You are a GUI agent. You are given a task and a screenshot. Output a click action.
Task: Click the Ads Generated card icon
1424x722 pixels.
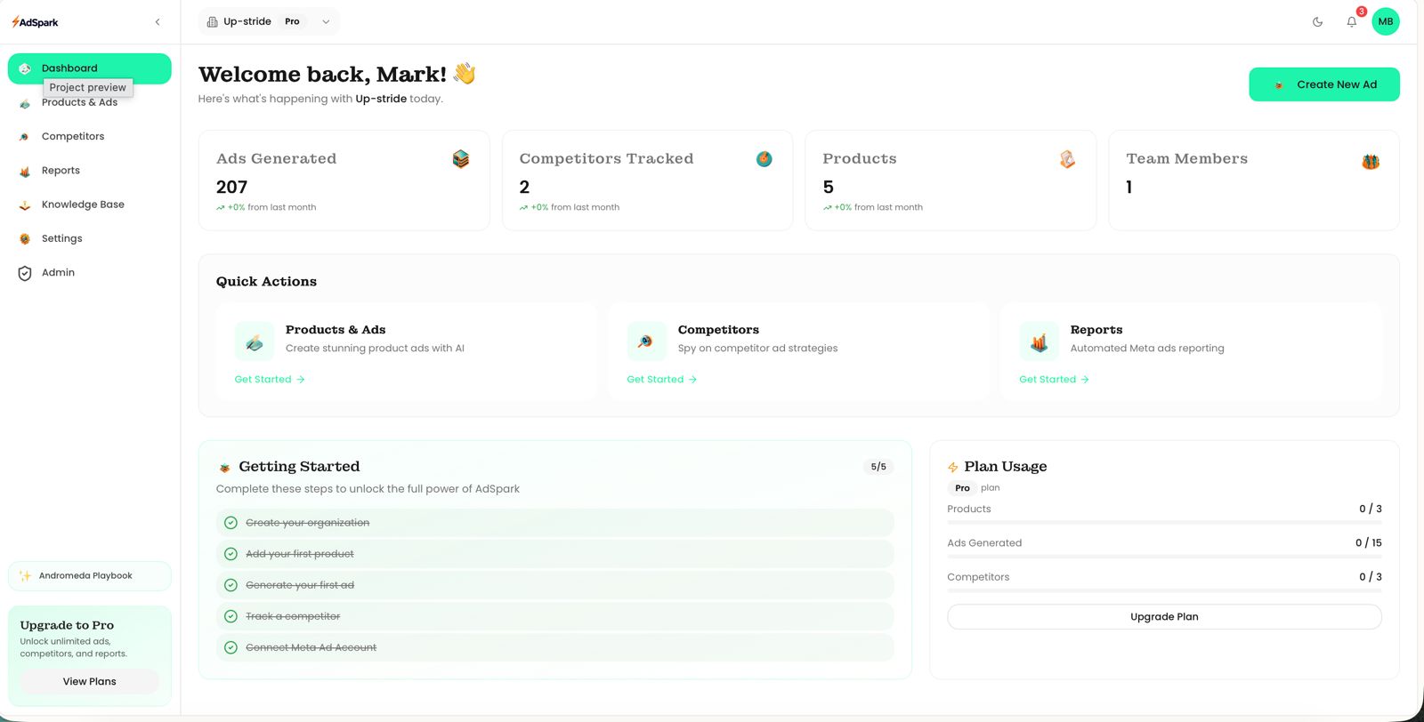pyautogui.click(x=461, y=159)
